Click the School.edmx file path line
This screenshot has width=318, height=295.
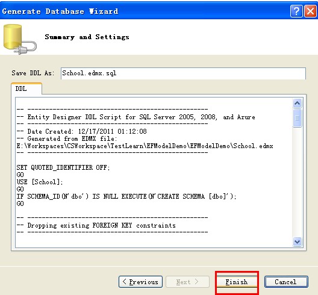(x=145, y=146)
